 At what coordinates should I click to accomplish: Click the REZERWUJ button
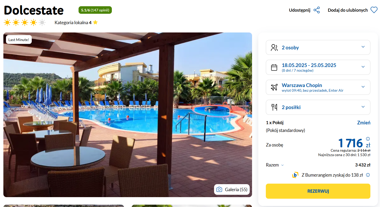[x=318, y=191]
